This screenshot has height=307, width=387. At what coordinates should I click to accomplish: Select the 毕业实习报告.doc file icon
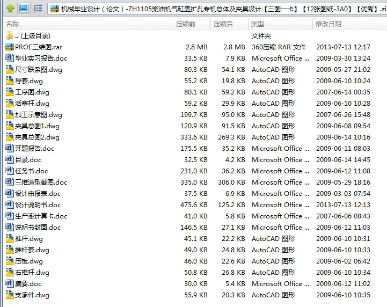tap(10, 59)
